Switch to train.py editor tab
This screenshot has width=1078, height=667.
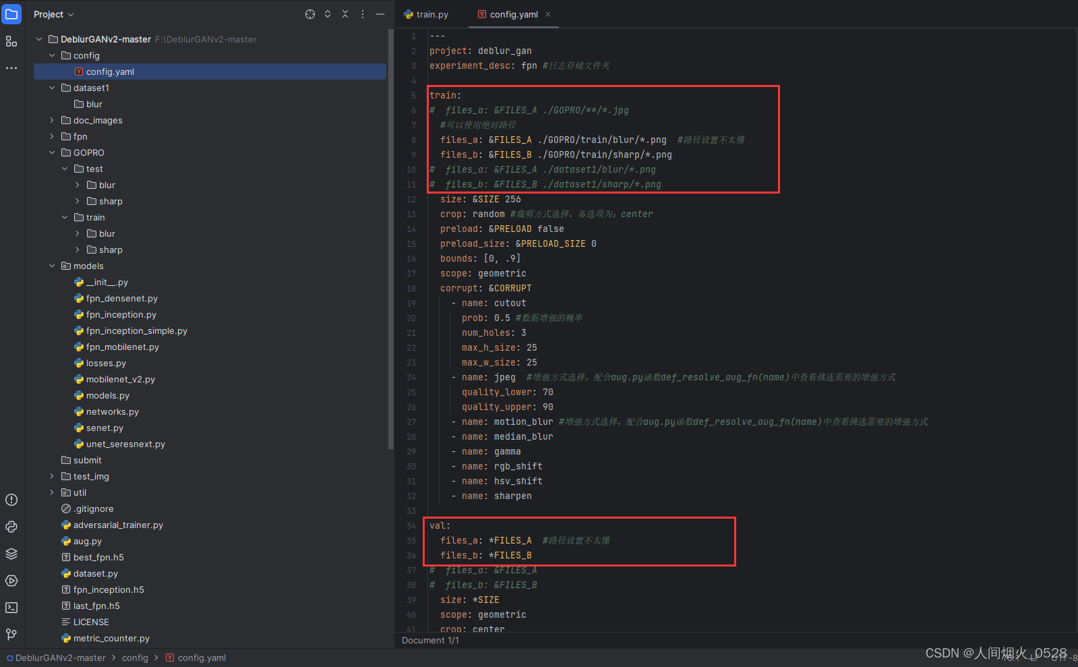coord(426,14)
